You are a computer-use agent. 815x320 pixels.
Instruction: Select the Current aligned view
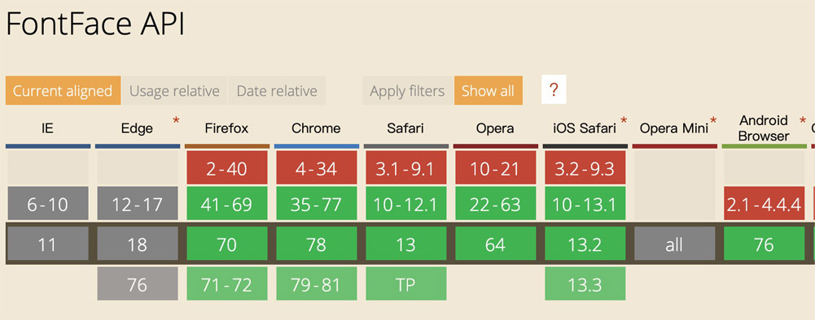[x=63, y=91]
